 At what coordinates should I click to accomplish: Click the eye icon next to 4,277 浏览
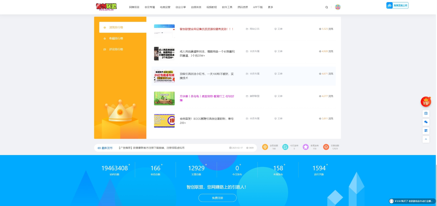click(x=320, y=96)
